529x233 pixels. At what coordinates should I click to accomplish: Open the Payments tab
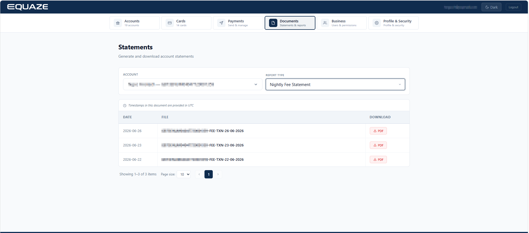pyautogui.click(x=238, y=23)
